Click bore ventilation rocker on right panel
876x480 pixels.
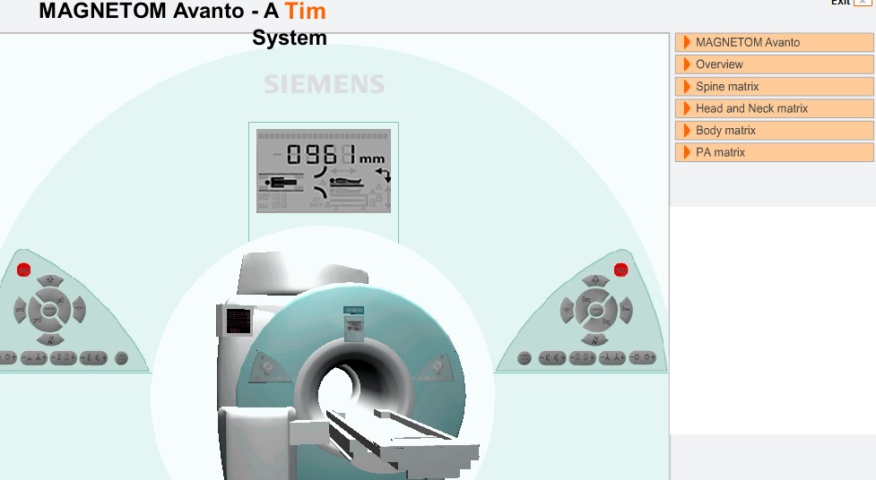(612, 358)
